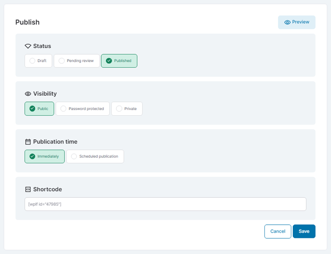Click the eye icon inside the Preview button

point(287,22)
